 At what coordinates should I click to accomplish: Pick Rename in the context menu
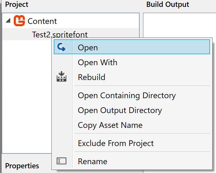(92, 161)
